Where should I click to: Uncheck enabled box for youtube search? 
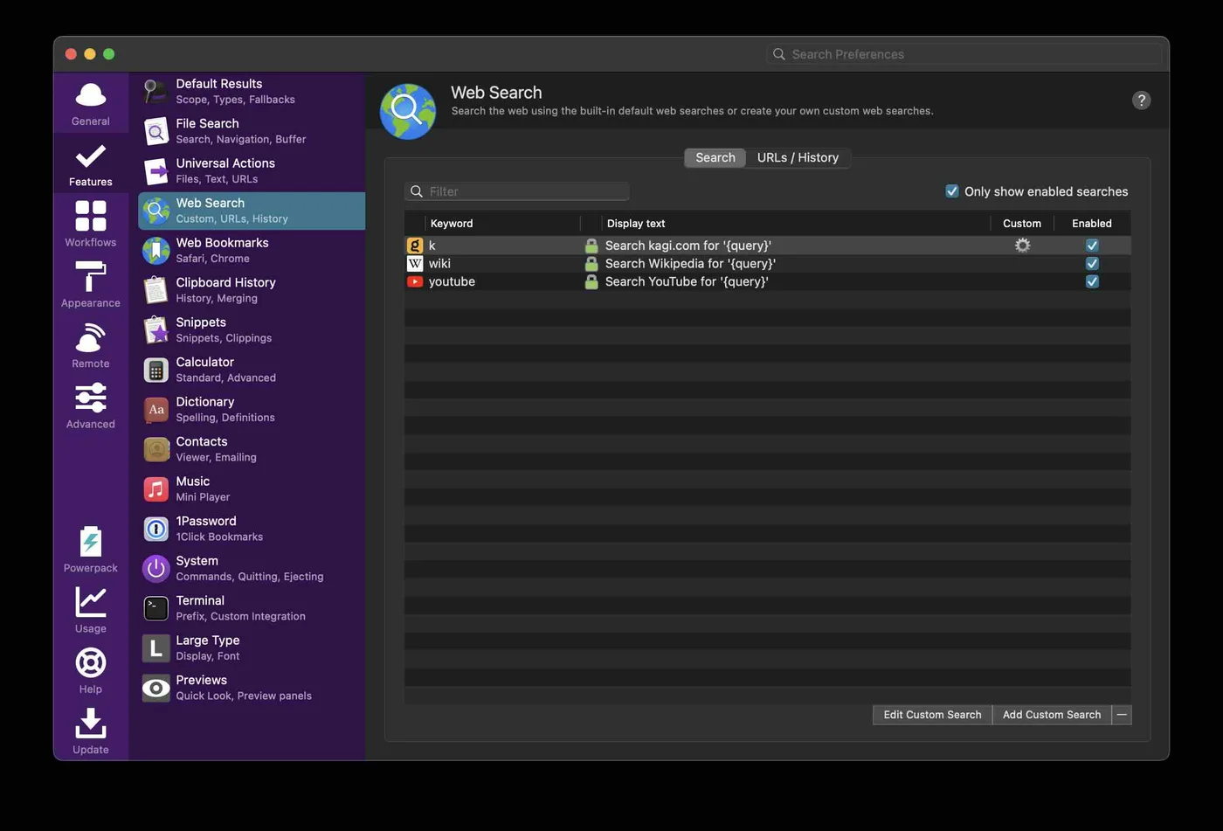coord(1092,281)
